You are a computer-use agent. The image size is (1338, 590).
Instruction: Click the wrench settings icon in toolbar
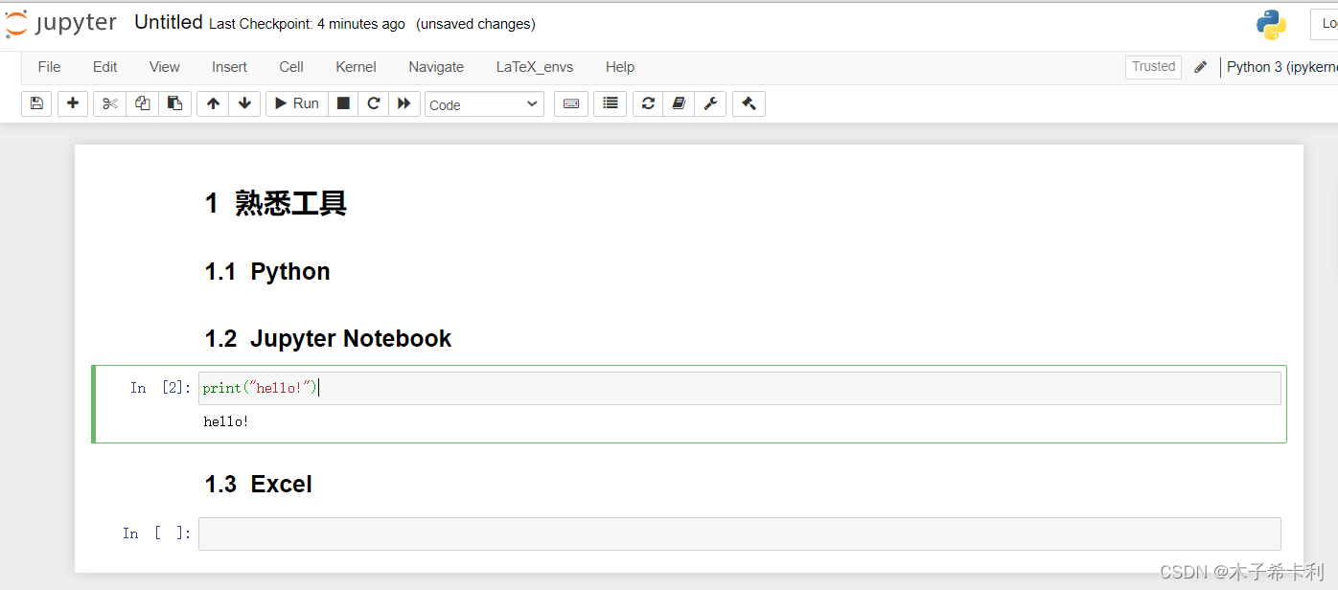(x=710, y=103)
